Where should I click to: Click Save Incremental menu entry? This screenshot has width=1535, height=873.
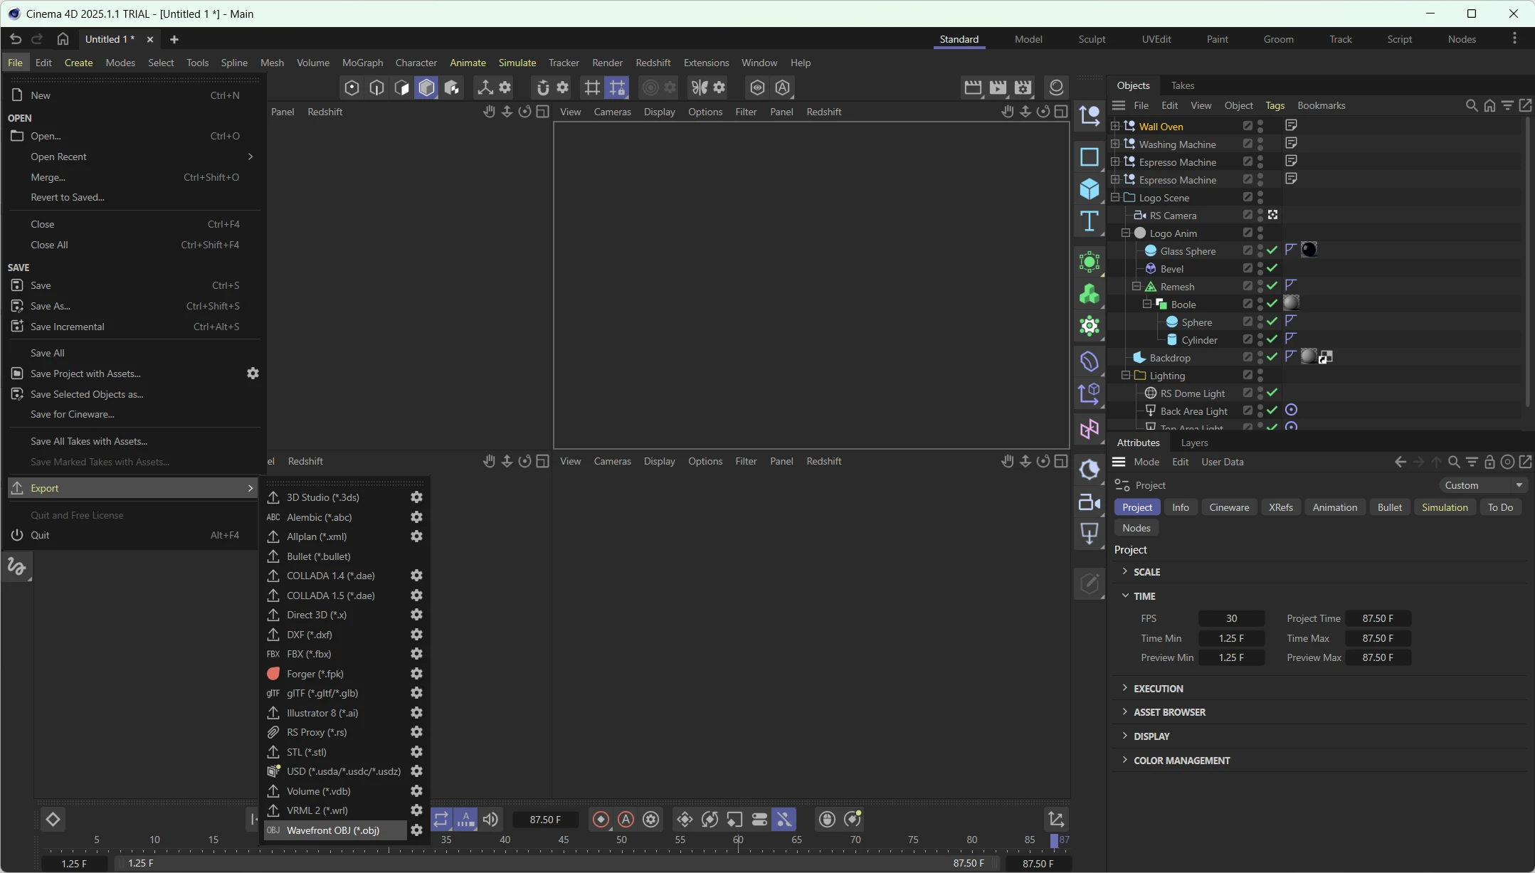click(133, 327)
